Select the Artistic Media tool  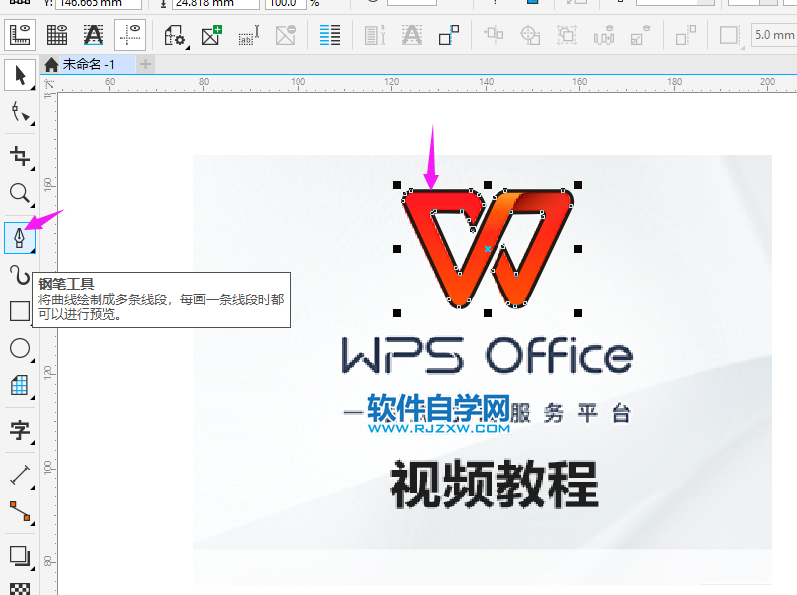click(x=20, y=275)
